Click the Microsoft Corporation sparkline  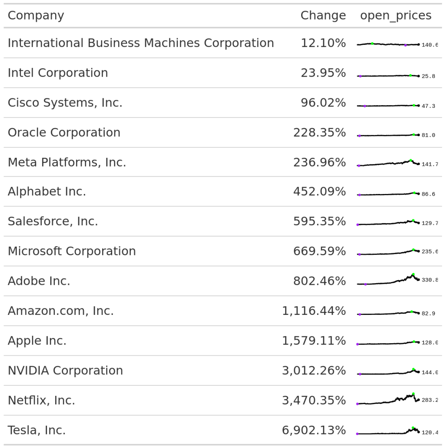[388, 252]
